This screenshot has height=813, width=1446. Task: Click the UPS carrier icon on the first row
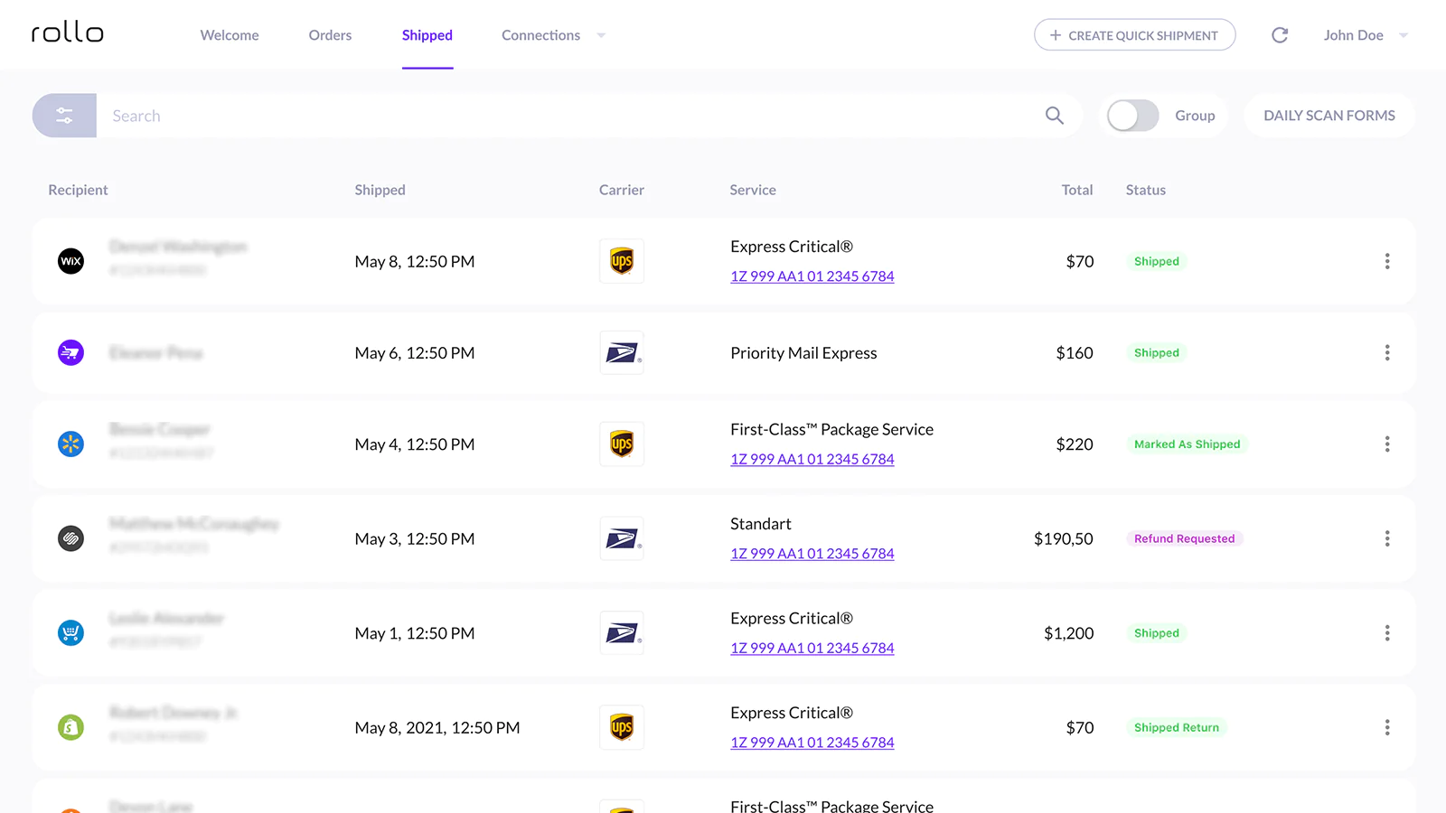coord(621,261)
